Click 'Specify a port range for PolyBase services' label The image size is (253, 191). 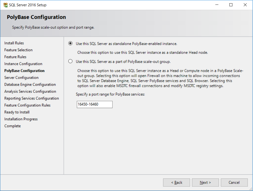click(110, 94)
